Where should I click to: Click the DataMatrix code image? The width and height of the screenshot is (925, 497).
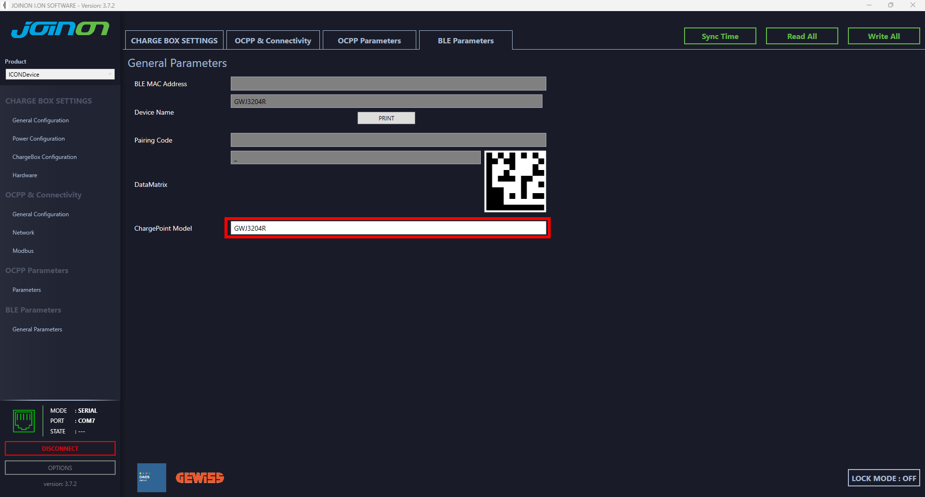(515, 182)
